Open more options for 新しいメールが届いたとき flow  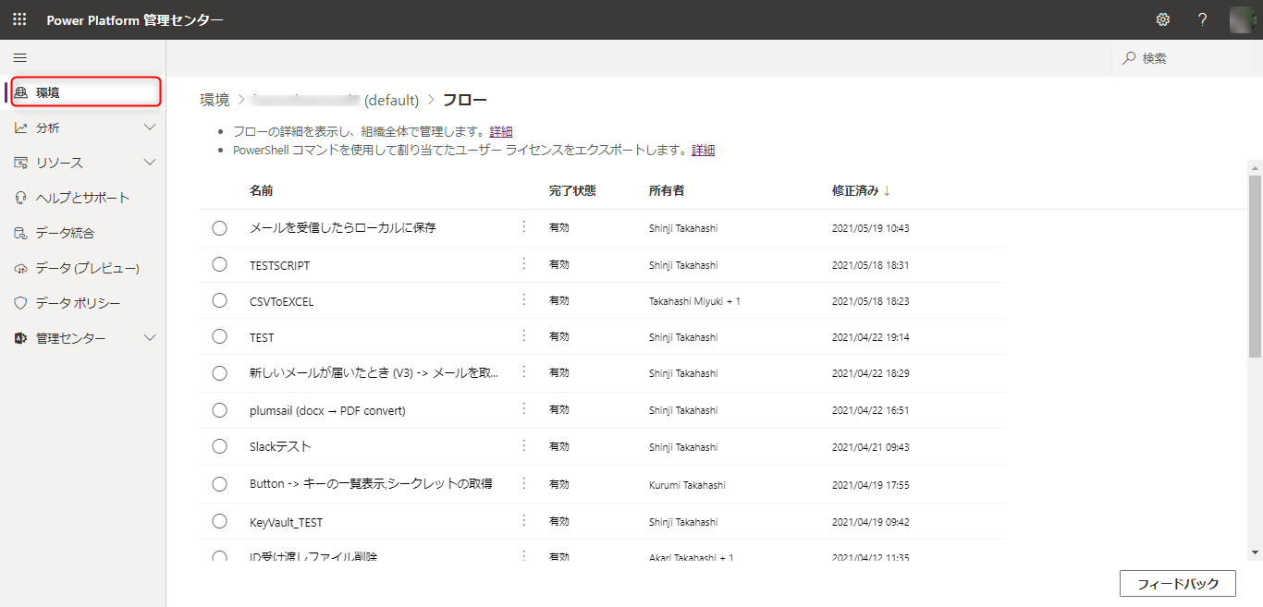(524, 372)
